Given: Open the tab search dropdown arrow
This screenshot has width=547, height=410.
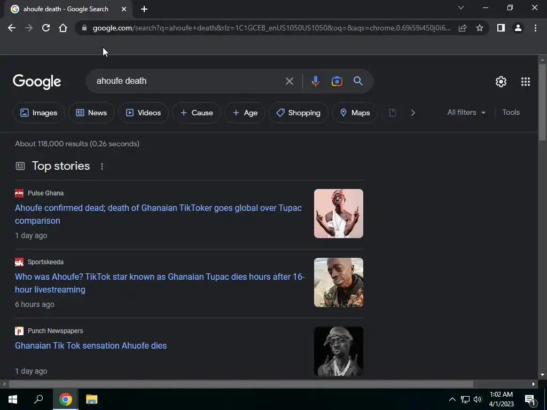Looking at the screenshot, I should [x=461, y=7].
